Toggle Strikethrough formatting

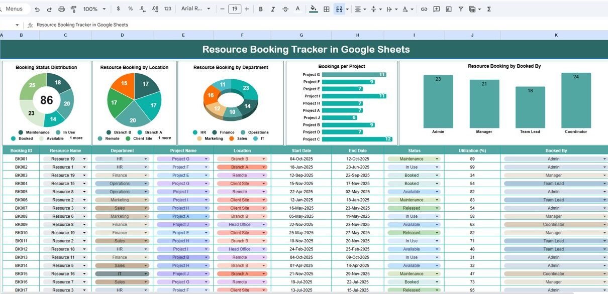coord(285,9)
